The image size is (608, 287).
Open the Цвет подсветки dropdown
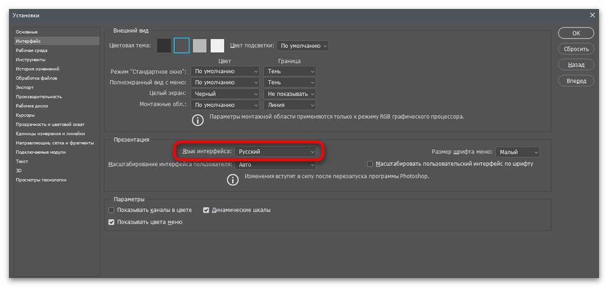(303, 45)
